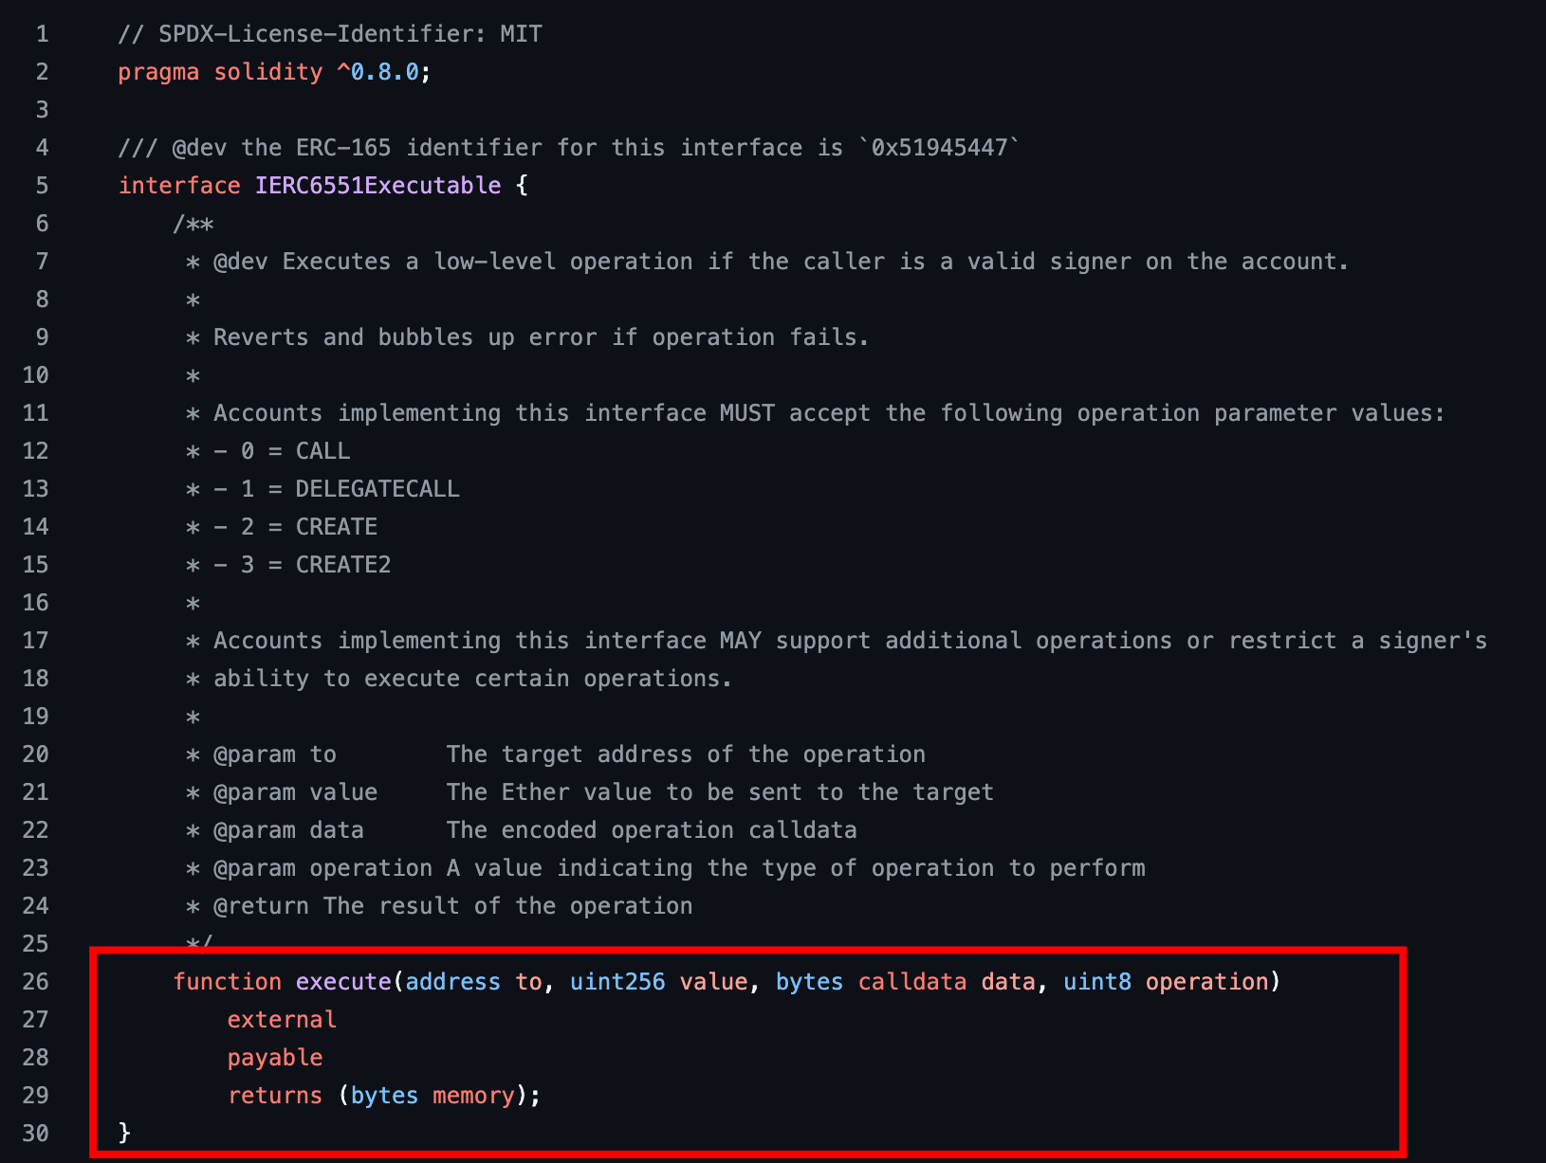1546x1163 pixels.
Task: Click the 0x51945447 identifier in the comment
Action: (x=939, y=148)
